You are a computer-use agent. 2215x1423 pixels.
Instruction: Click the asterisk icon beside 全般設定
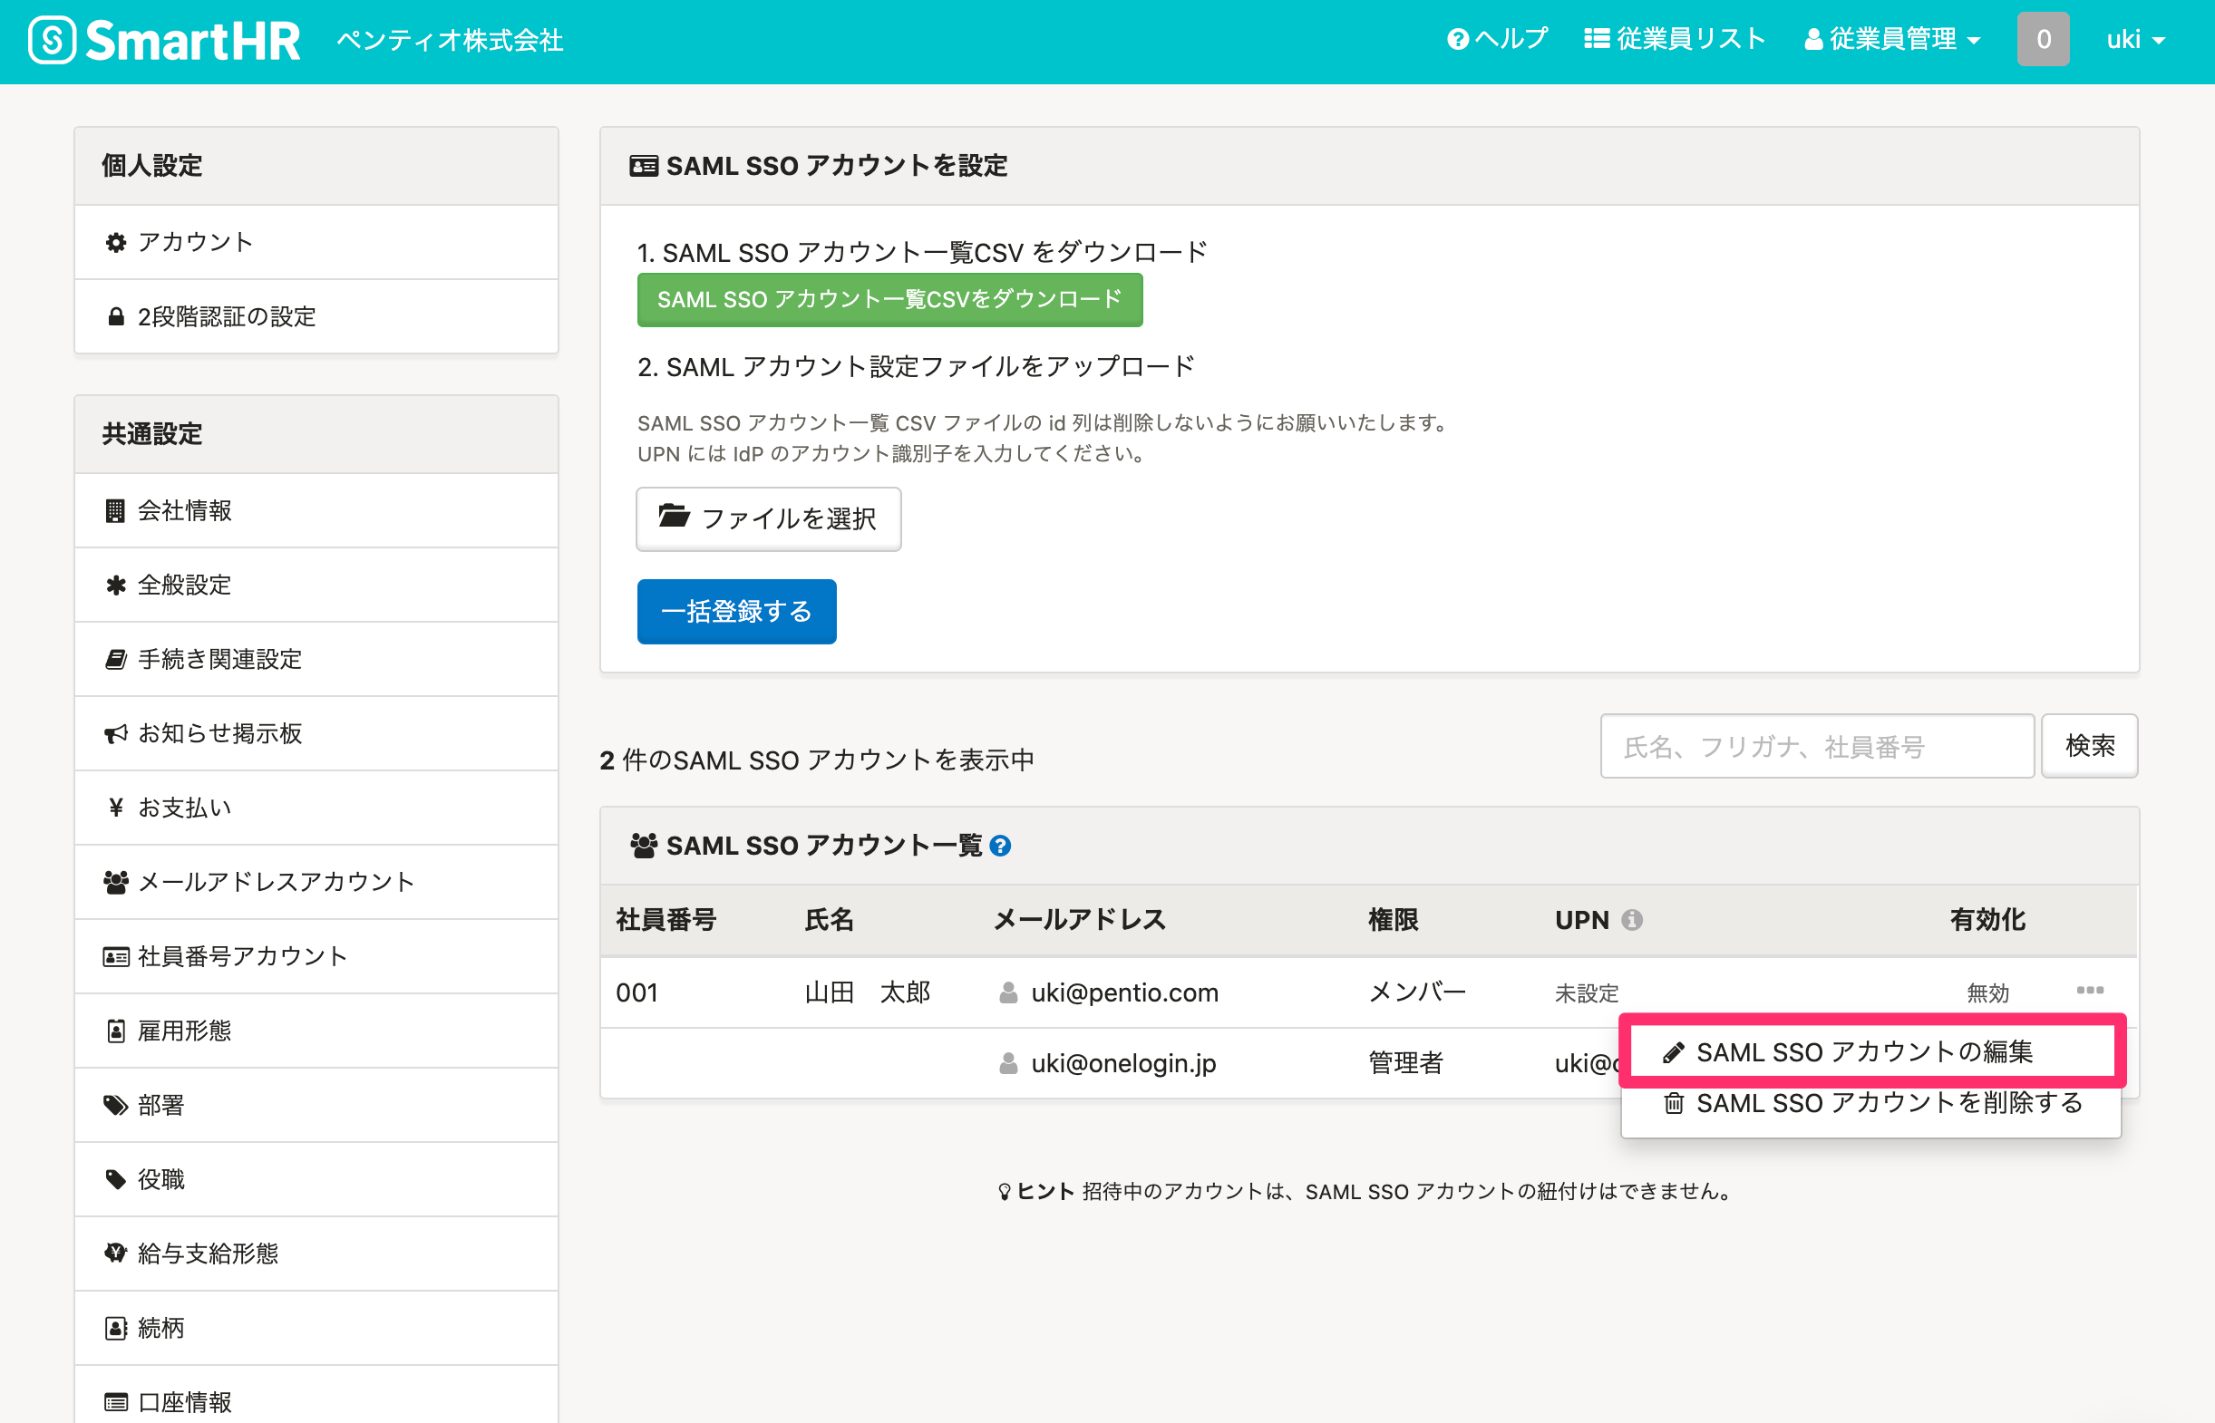point(115,585)
